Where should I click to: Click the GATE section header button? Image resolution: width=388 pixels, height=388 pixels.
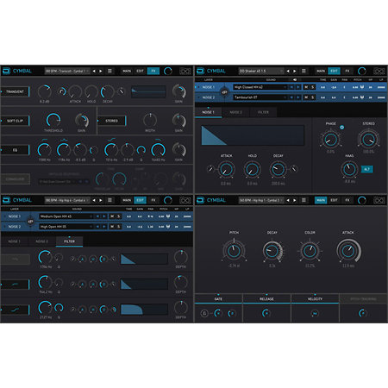coord(218,299)
